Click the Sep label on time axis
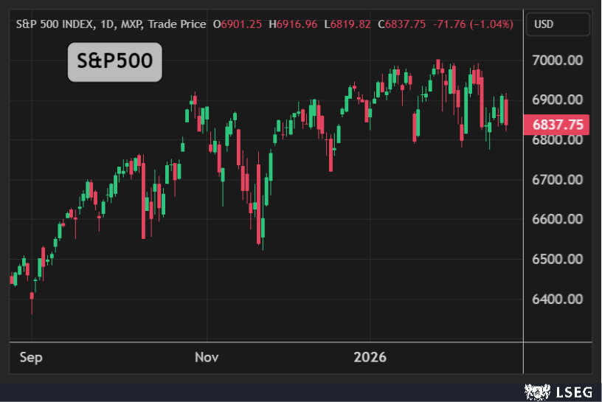Image resolution: width=602 pixels, height=402 pixels. coord(30,358)
